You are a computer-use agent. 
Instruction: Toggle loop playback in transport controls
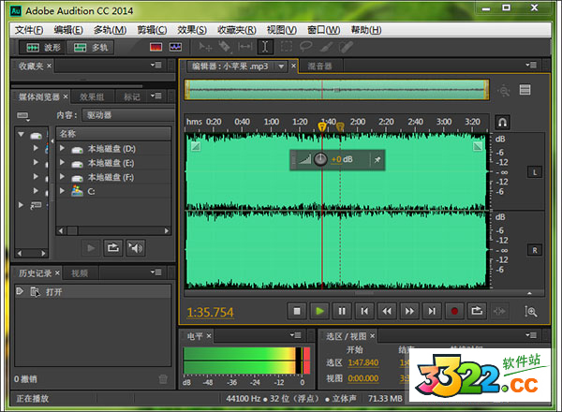[x=477, y=311]
